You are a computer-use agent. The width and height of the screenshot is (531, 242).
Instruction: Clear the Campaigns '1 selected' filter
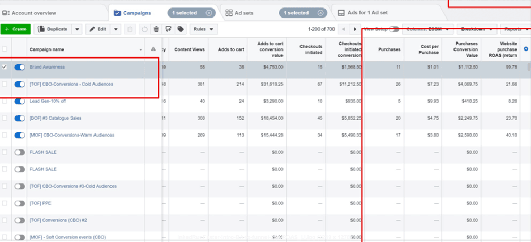click(x=208, y=13)
